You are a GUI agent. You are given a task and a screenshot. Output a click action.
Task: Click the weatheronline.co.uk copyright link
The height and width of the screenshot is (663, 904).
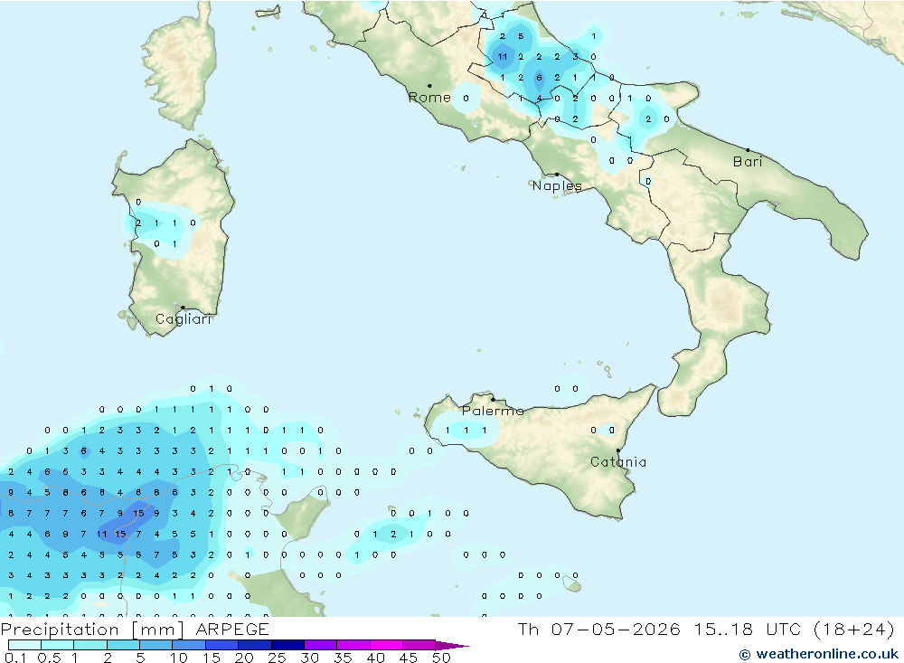[819, 654]
